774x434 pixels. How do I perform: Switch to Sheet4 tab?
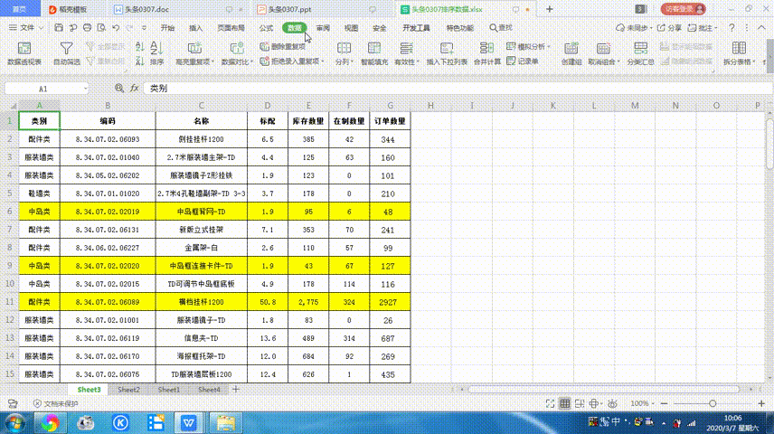pyautogui.click(x=209, y=390)
